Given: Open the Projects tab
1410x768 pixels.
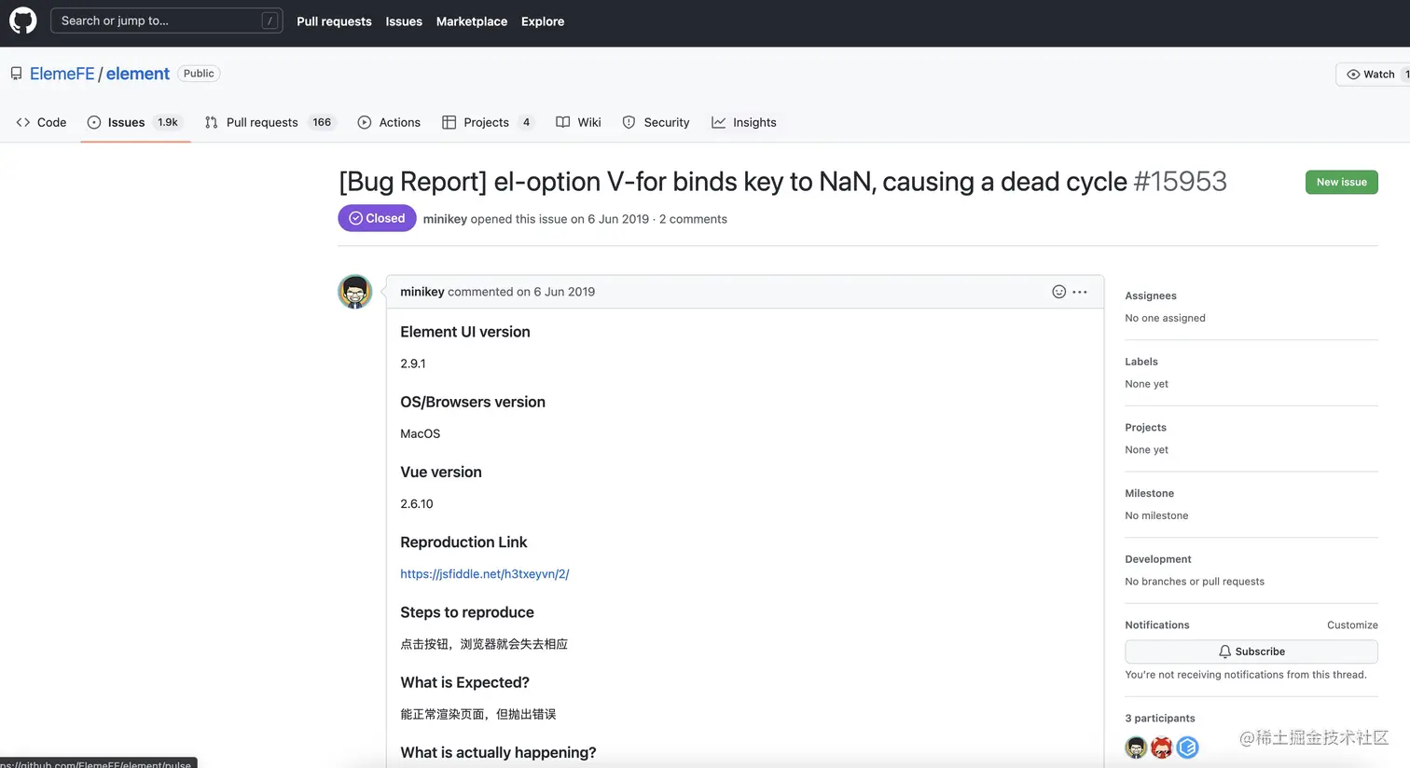Looking at the screenshot, I should point(489,122).
